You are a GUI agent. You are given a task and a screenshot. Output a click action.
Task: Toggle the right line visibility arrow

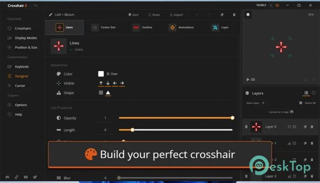click(x=122, y=83)
